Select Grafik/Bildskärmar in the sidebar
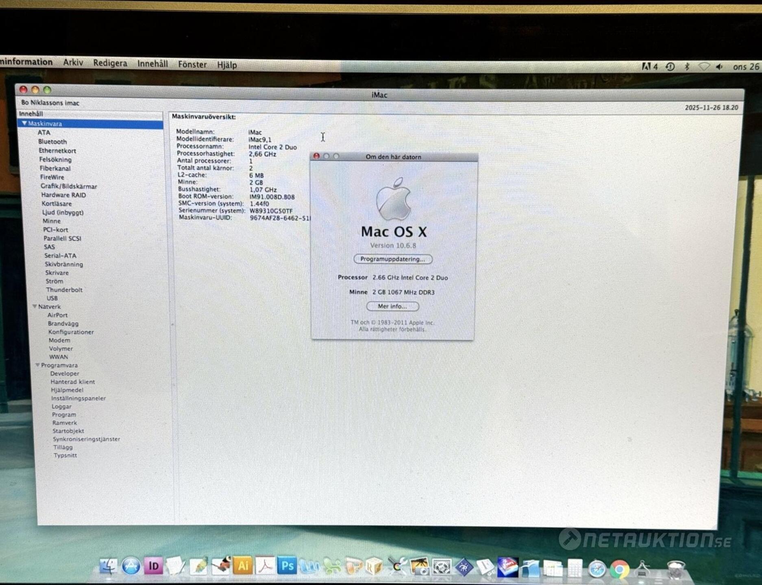The image size is (762, 585). pyautogui.click(x=69, y=186)
